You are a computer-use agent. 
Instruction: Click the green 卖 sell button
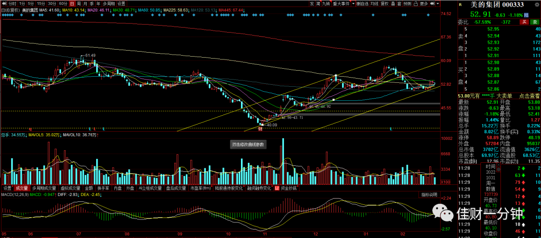(x=534, y=22)
